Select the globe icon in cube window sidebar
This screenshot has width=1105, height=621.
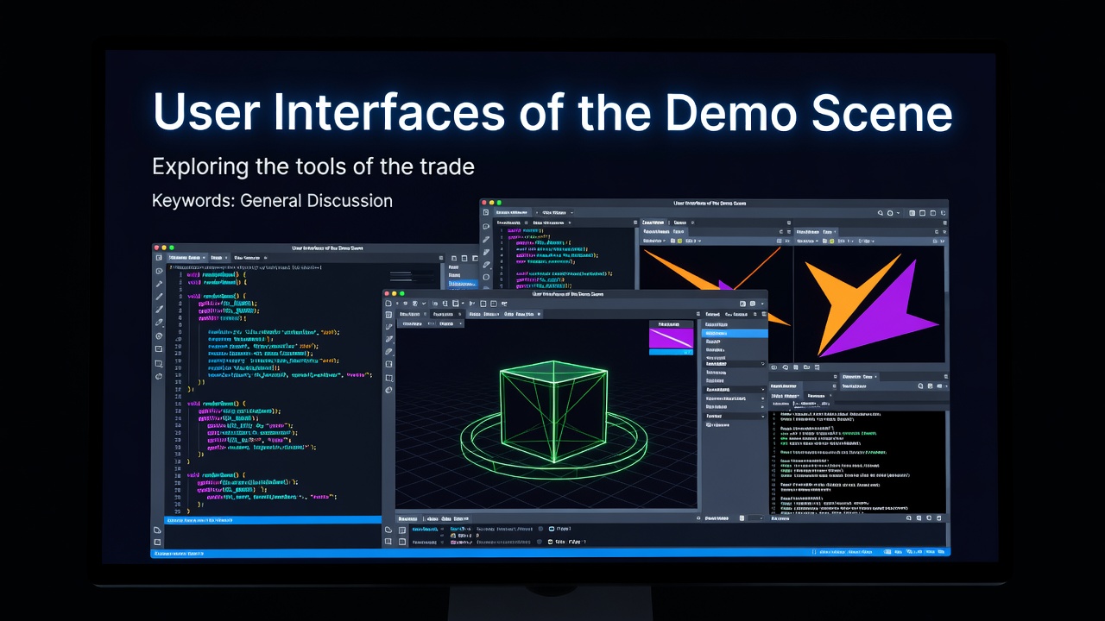coord(388,390)
